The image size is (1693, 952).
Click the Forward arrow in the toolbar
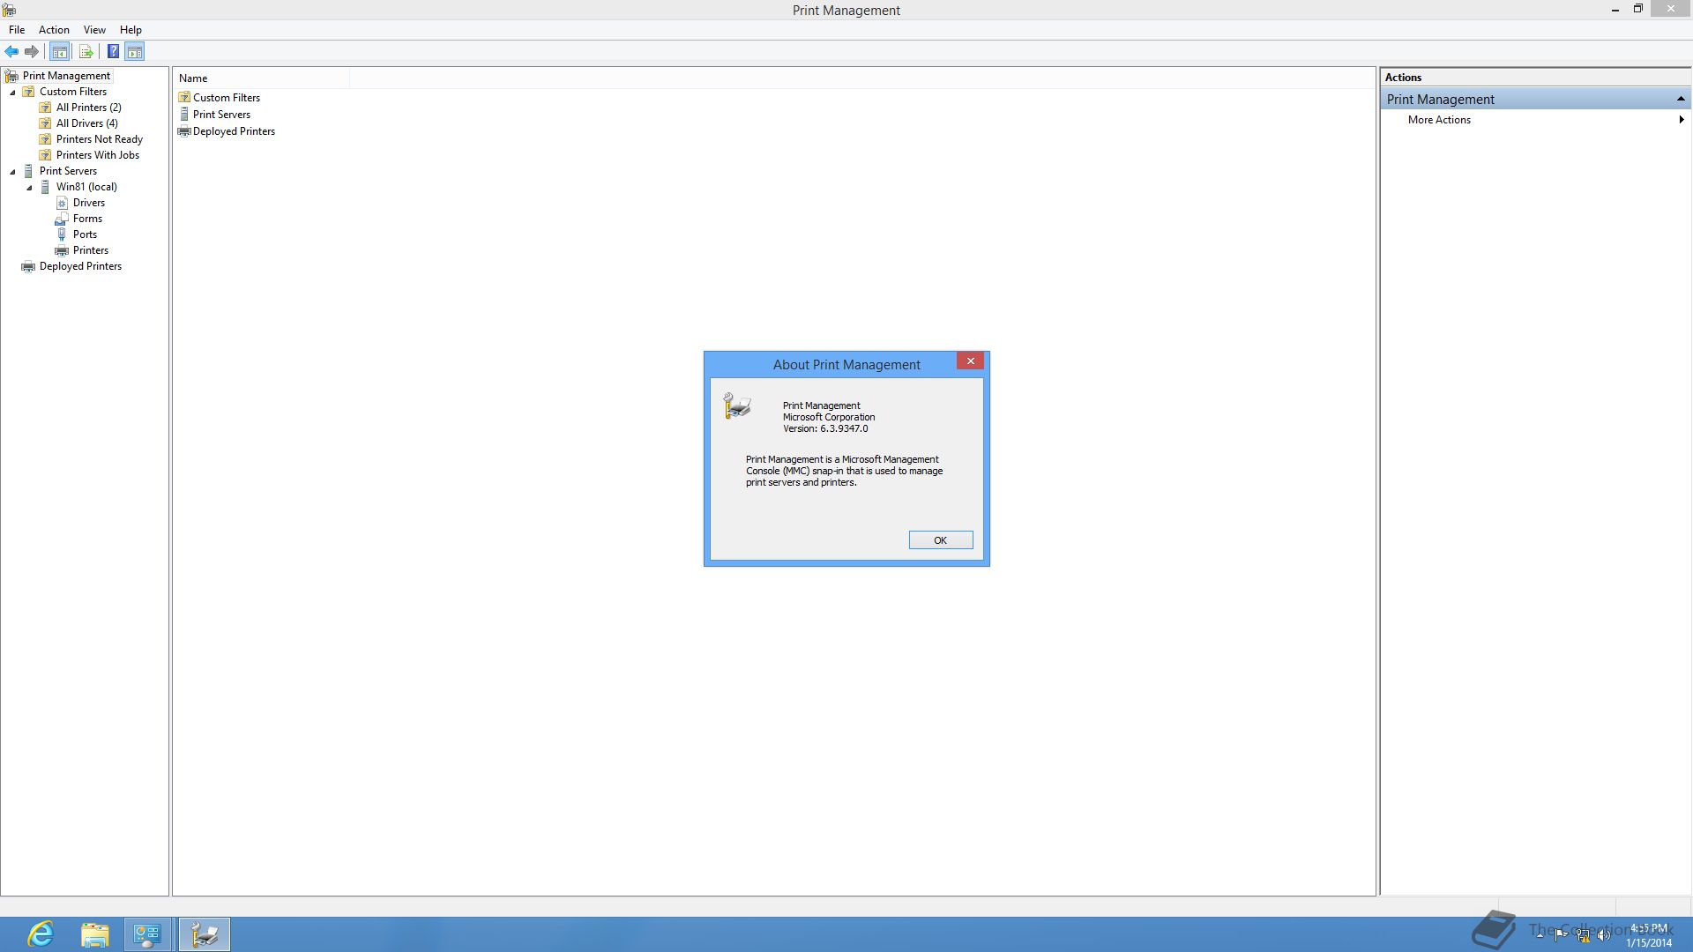[x=32, y=52]
